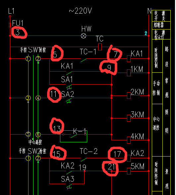This screenshot has height=195, width=176.
Task: Select SW1 terminal circle 6
Action: coord(38,134)
